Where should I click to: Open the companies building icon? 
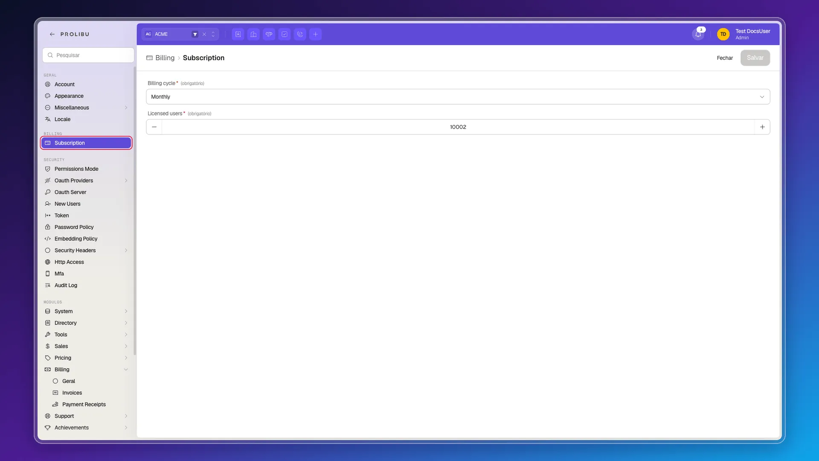(253, 34)
